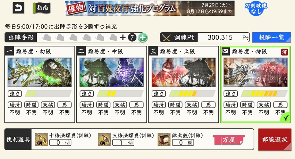Go back with the return arrow icon
The image size is (295, 159).
[18, 8]
